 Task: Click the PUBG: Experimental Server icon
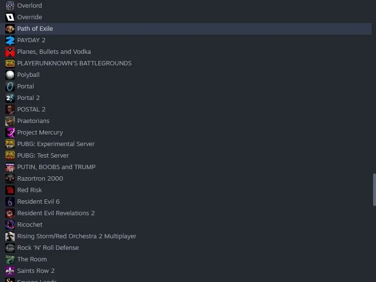coord(10,144)
